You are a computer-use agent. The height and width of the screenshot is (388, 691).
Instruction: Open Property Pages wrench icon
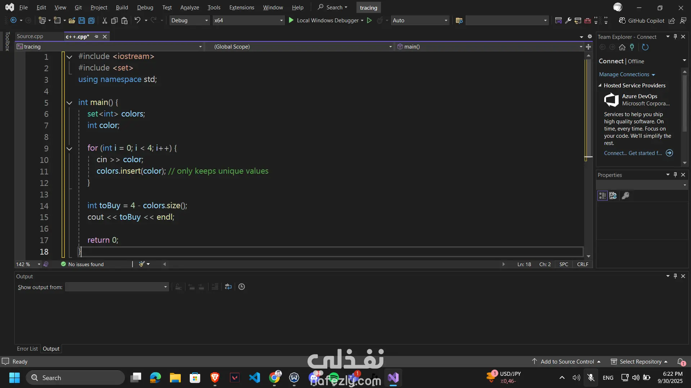(x=625, y=196)
